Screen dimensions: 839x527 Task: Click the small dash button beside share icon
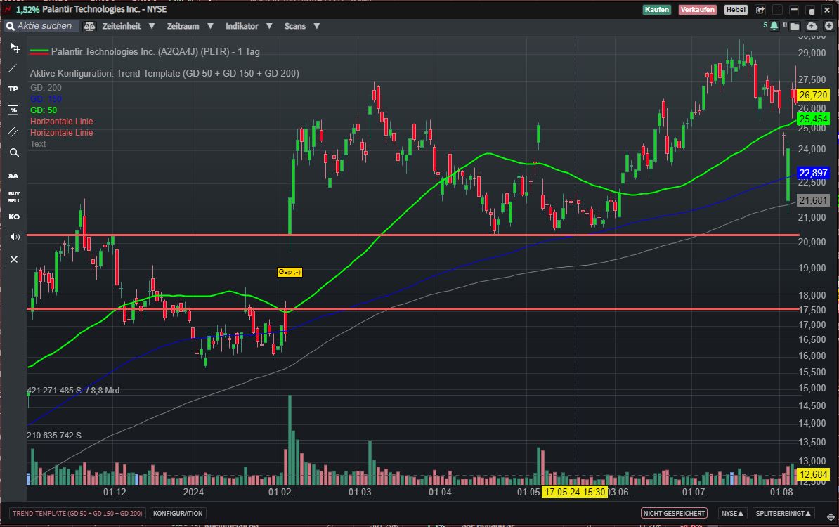click(x=777, y=10)
